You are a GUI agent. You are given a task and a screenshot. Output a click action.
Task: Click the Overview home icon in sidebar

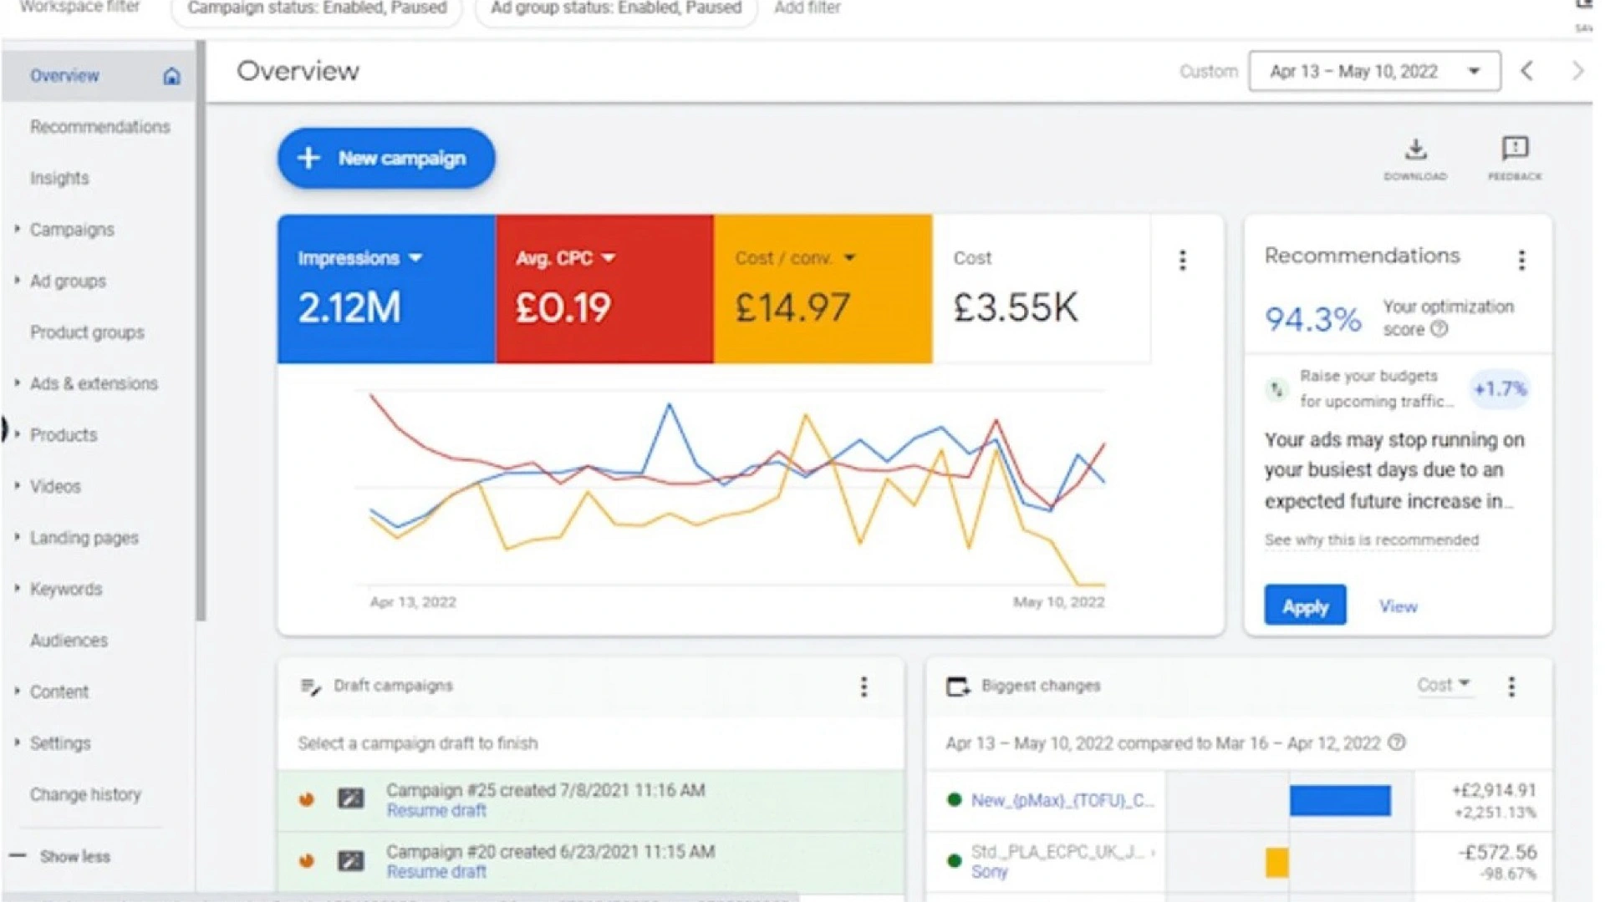pos(171,77)
